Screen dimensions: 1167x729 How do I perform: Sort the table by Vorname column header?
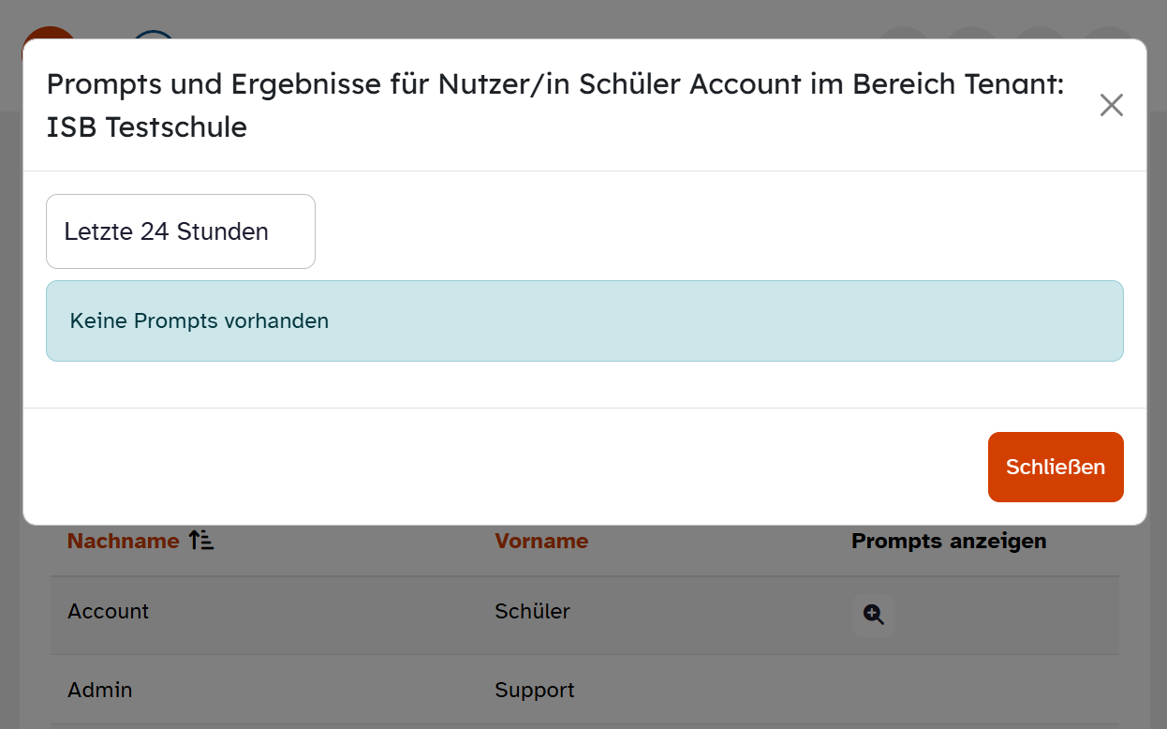coord(541,541)
